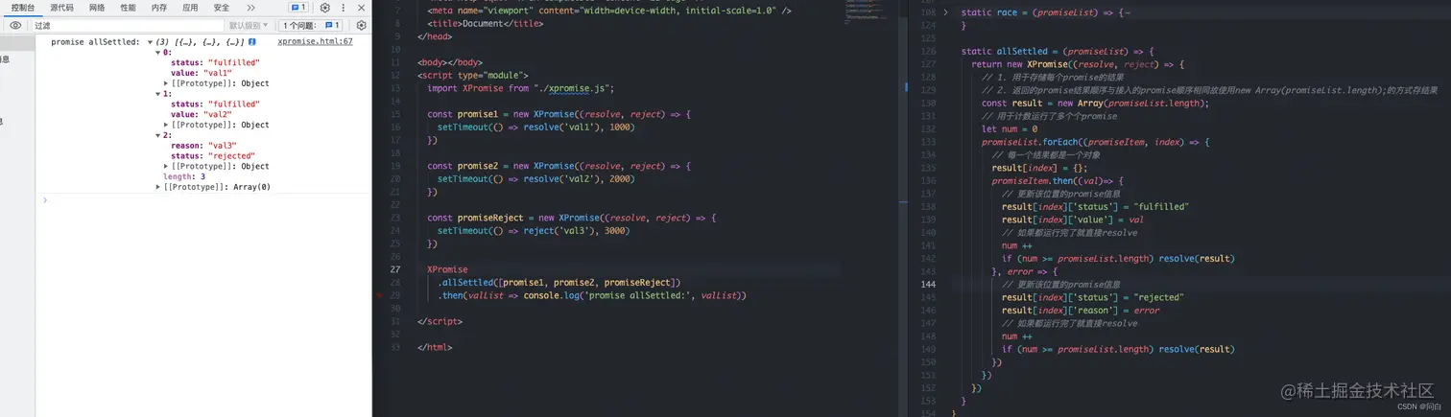Click line number 126 in JS editor
1451x417 pixels.
[927, 51]
